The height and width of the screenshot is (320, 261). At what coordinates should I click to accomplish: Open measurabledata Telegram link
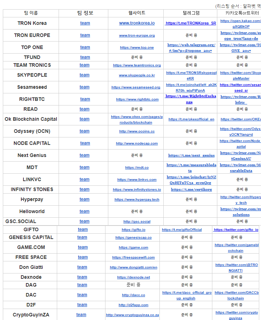coord(191,168)
